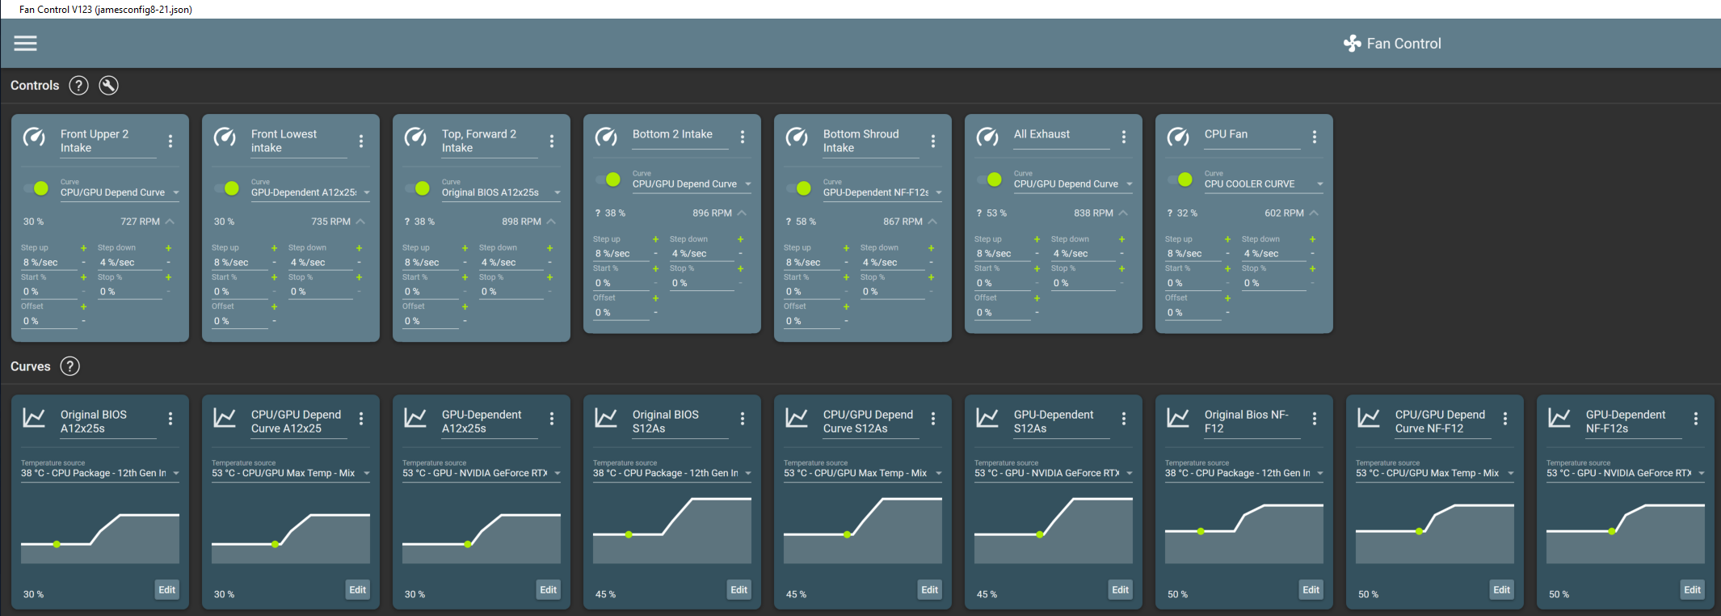This screenshot has width=1721, height=616.
Task: Open curve dropdown showing CPU COOLER CURVE
Action: point(1264,184)
